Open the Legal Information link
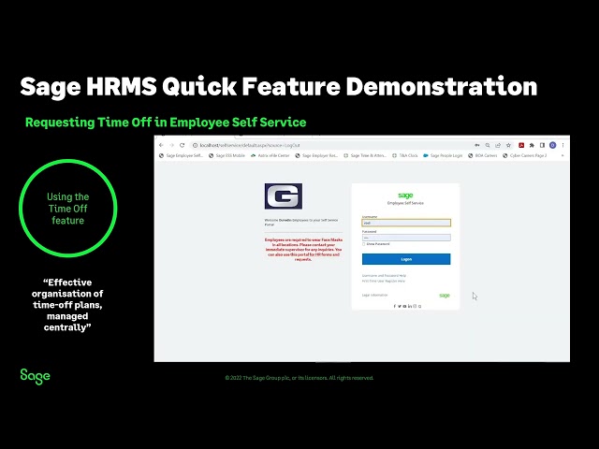The width and height of the screenshot is (599, 449). point(374,296)
